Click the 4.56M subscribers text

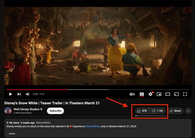[23, 113]
